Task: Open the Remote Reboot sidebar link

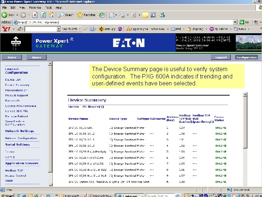Action: 16,116
